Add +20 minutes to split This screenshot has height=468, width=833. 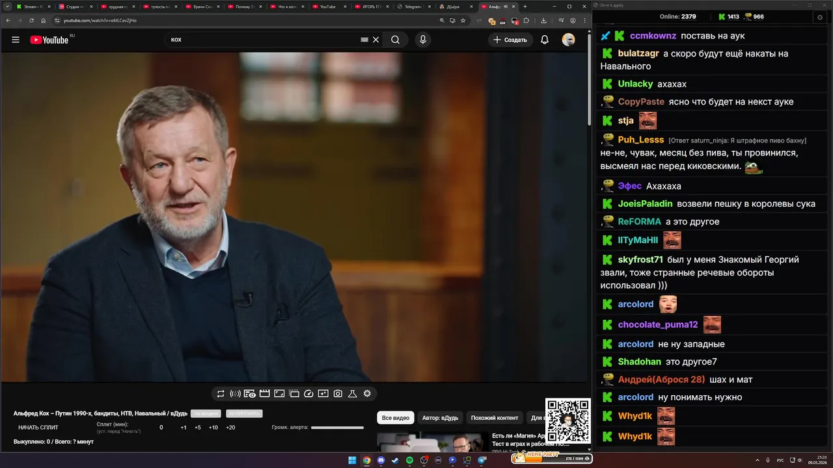click(230, 428)
